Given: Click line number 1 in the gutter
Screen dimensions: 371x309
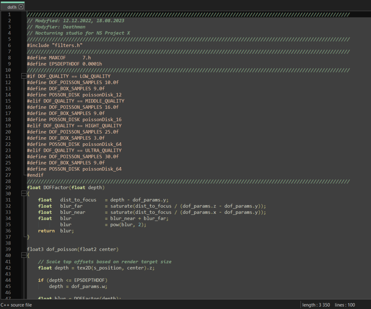Looking at the screenshot, I should tap(21, 14).
